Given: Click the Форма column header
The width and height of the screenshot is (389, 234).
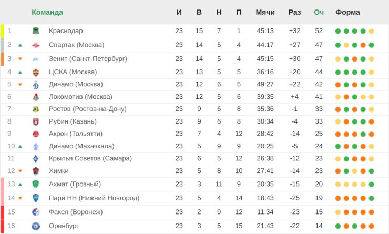Looking at the screenshot, I should click(x=348, y=12).
